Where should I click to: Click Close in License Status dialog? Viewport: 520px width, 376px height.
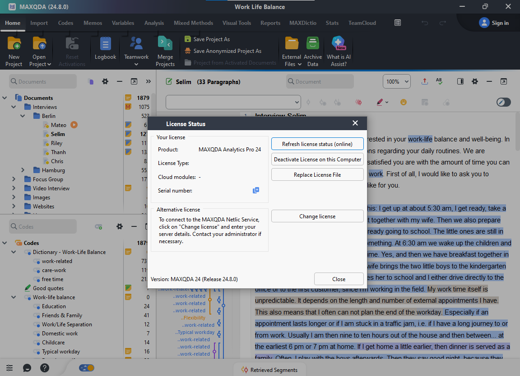point(339,279)
